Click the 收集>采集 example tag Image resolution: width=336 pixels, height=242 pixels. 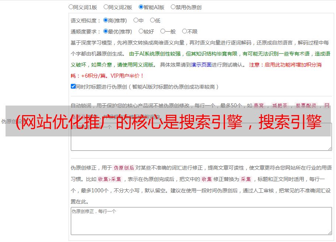coord(110,179)
